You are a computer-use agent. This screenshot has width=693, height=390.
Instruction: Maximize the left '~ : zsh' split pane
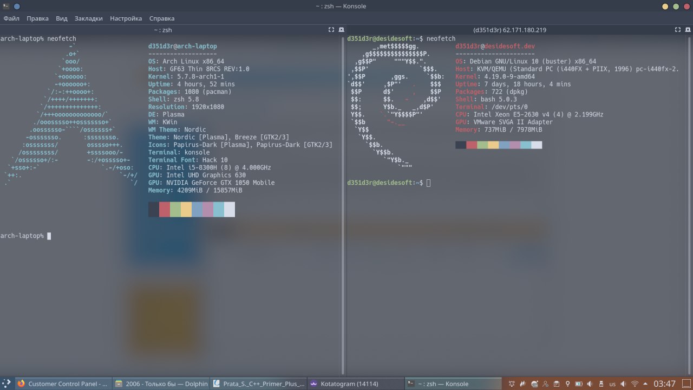click(x=331, y=30)
